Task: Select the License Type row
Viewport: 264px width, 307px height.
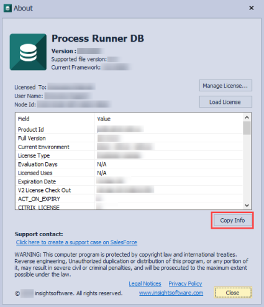Action: [129, 155]
